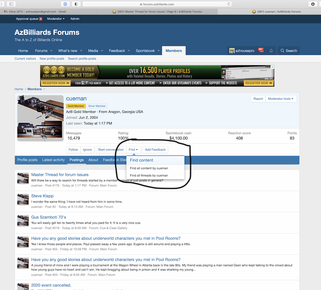Toggle the Find dropdown button
The width and height of the screenshot is (321, 290).
pyautogui.click(x=133, y=150)
